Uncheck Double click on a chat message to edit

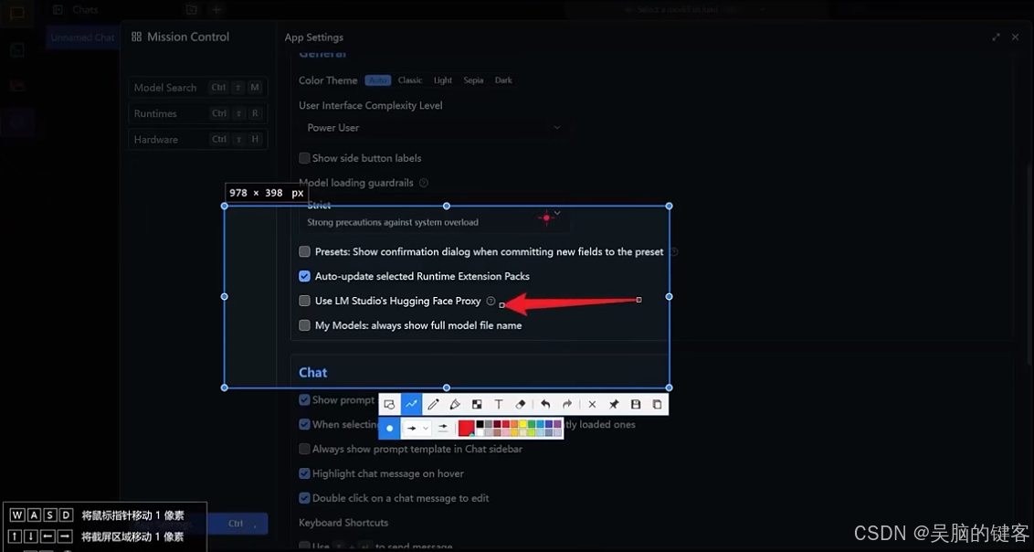tap(304, 498)
